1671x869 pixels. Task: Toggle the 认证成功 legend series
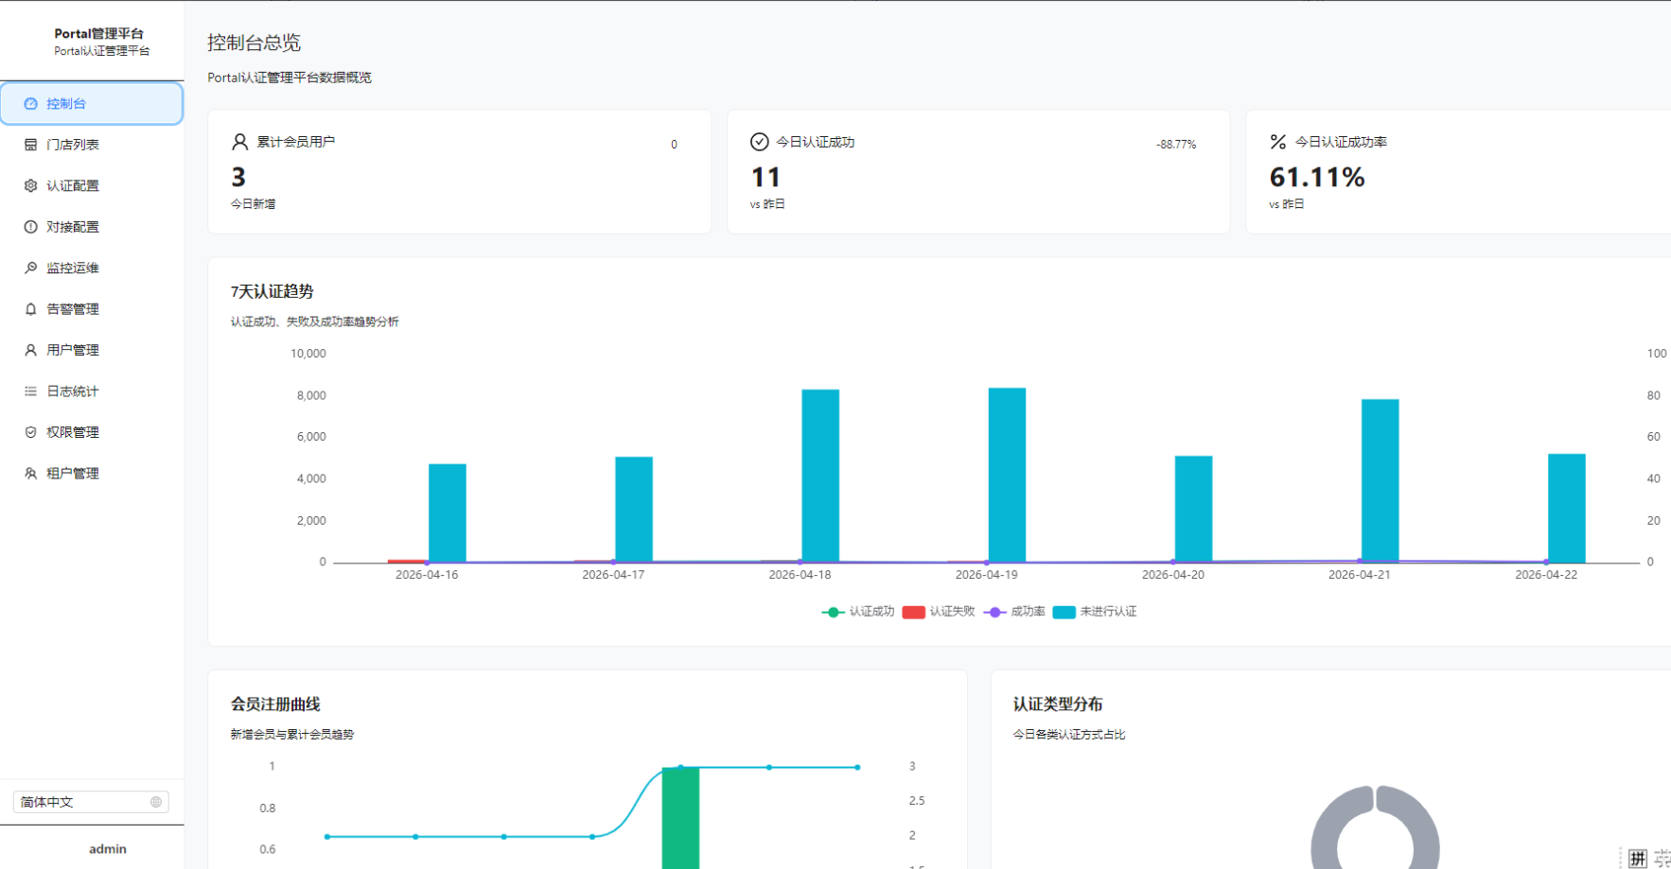(x=858, y=612)
